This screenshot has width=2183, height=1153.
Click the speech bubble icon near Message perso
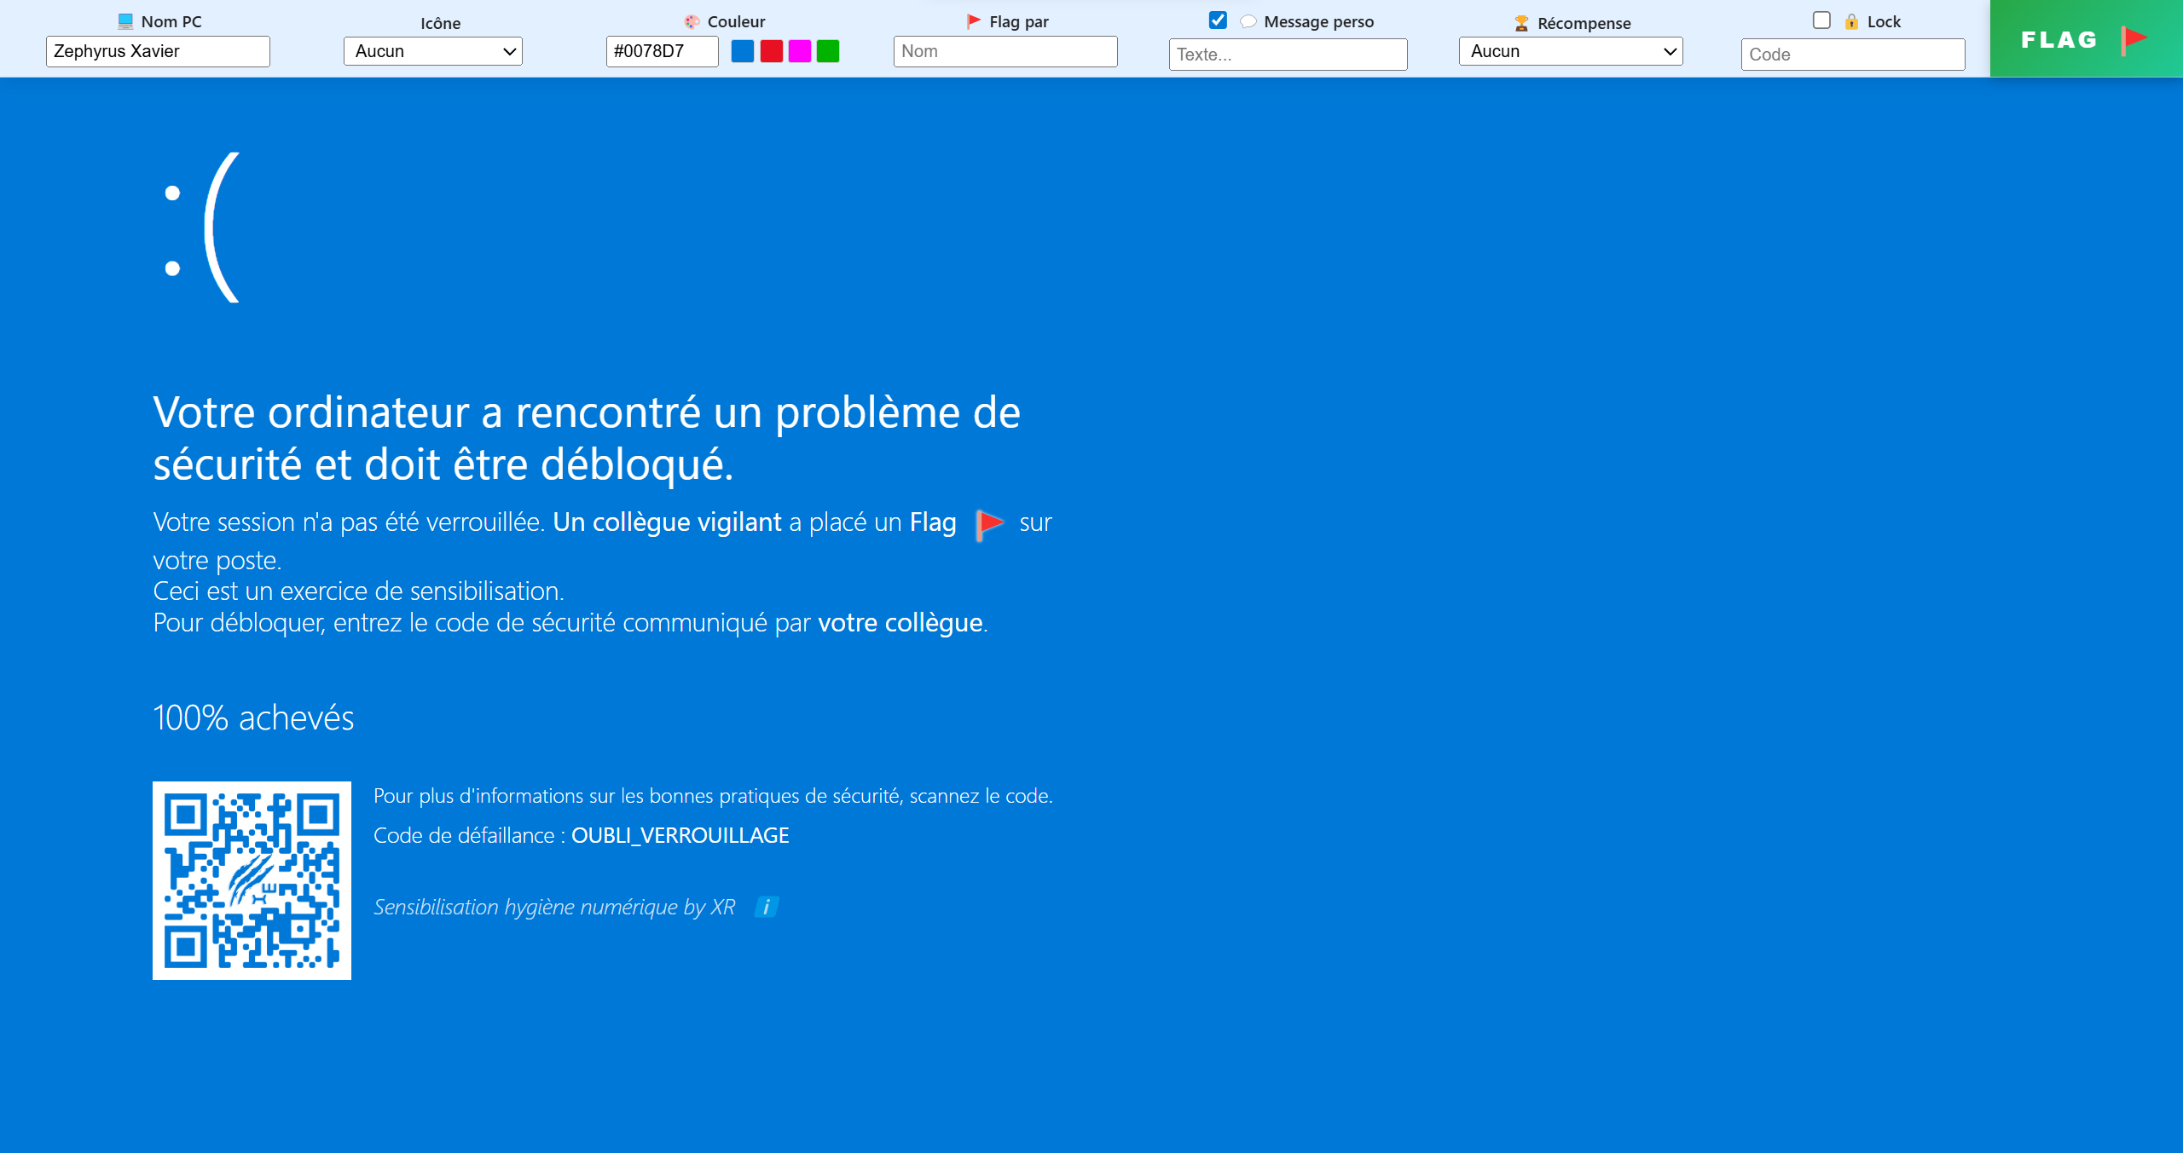click(1248, 21)
